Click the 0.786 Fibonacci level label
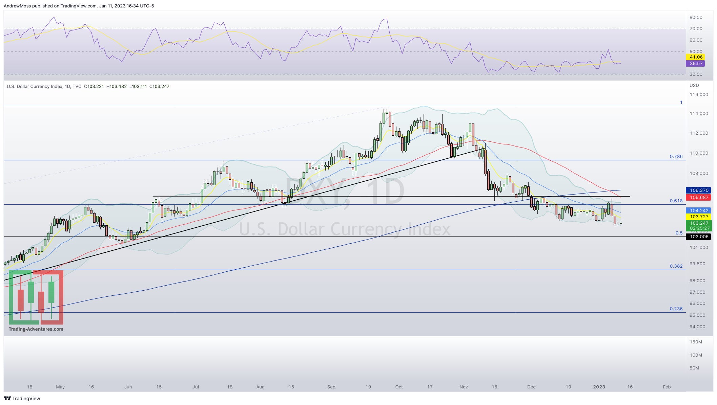This screenshot has width=717, height=405. pos(676,156)
